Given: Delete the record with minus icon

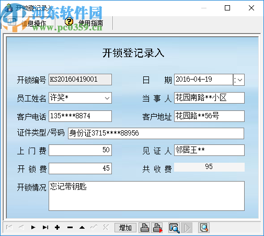Looking at the screenshot, I should coord(70,227).
